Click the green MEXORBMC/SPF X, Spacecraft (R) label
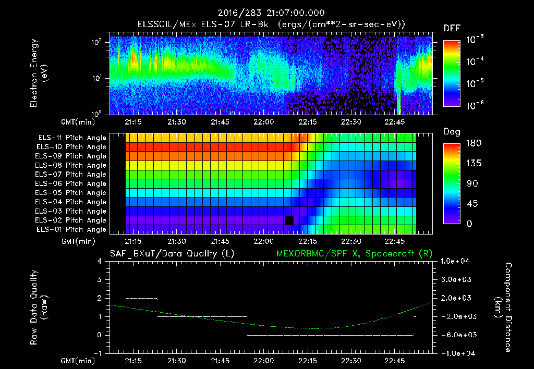The image size is (534, 369). click(354, 254)
